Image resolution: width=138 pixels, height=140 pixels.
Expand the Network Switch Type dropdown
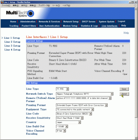pos(85,94)
